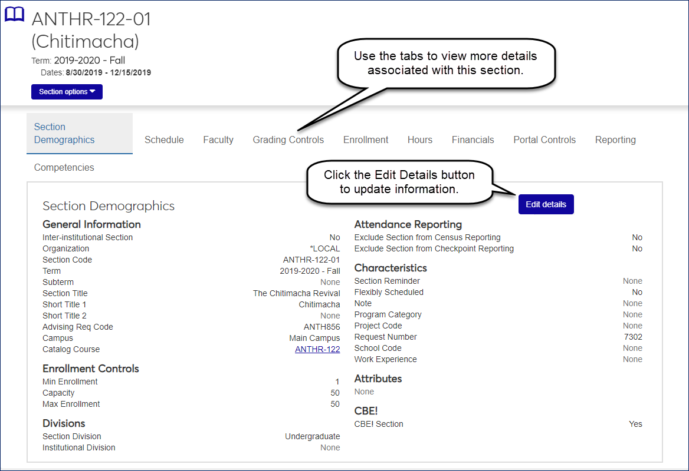Click the CBE! Section value Yes
Image resolution: width=689 pixels, height=471 pixels.
point(635,424)
